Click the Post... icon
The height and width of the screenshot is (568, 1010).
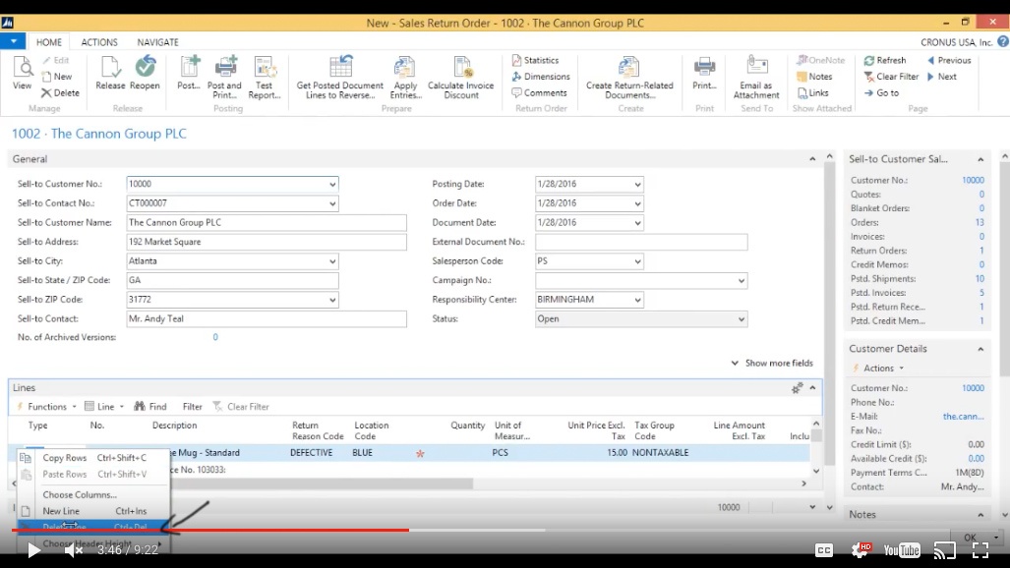point(189,73)
